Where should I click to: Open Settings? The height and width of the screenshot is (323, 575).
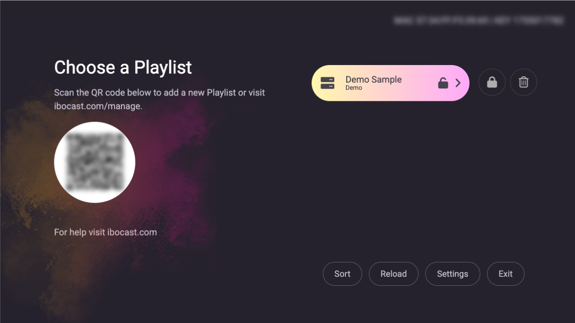[x=452, y=274]
